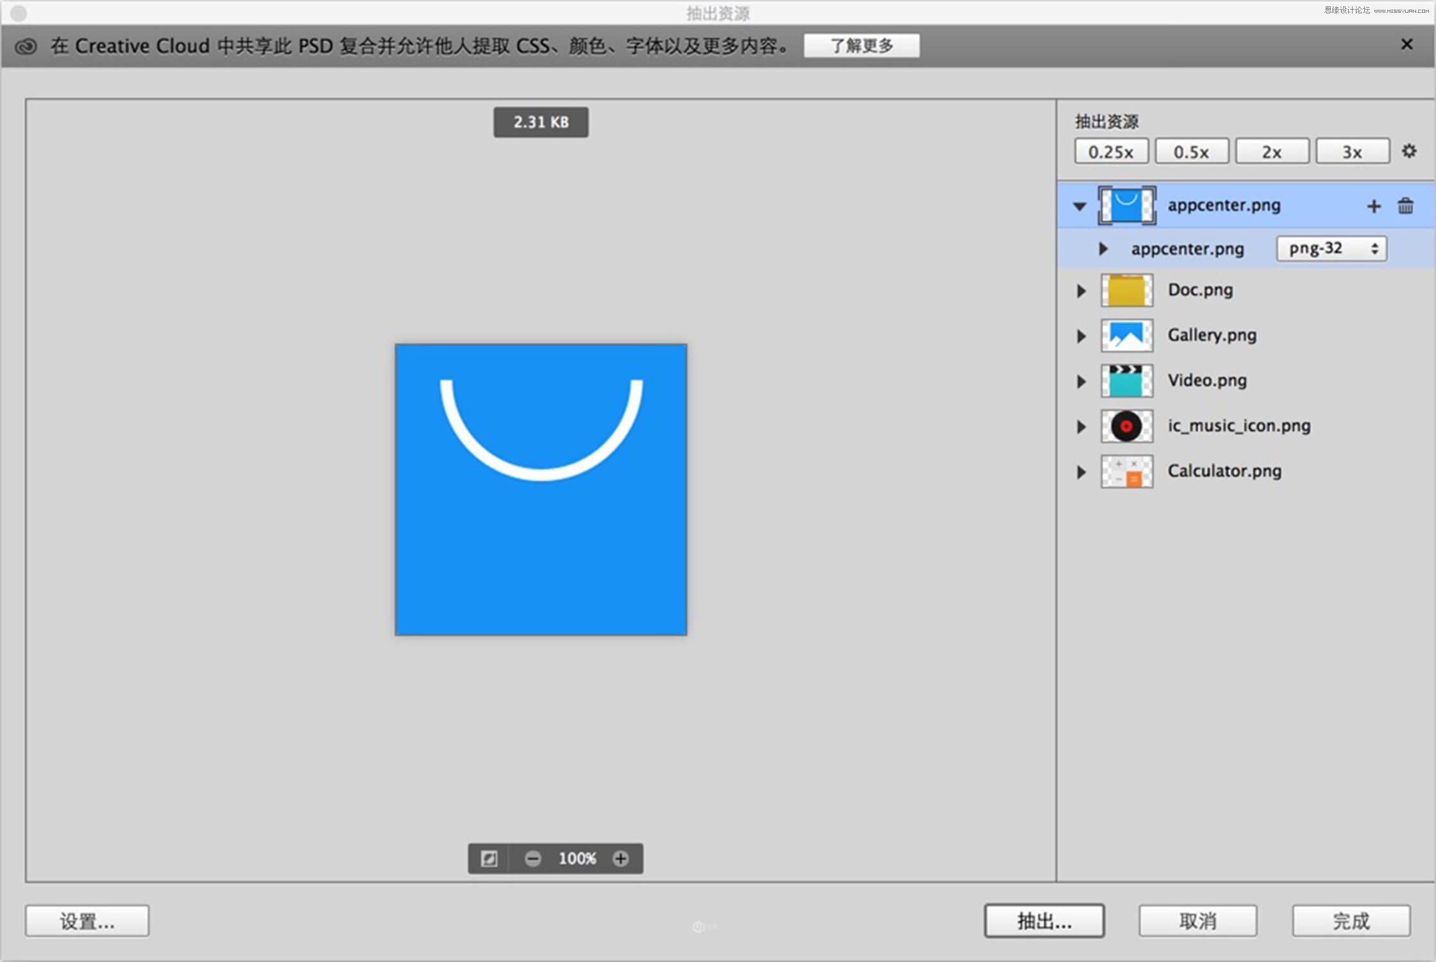Collapse the appcenter.png asset group
The height and width of the screenshot is (962, 1436).
coord(1080,207)
